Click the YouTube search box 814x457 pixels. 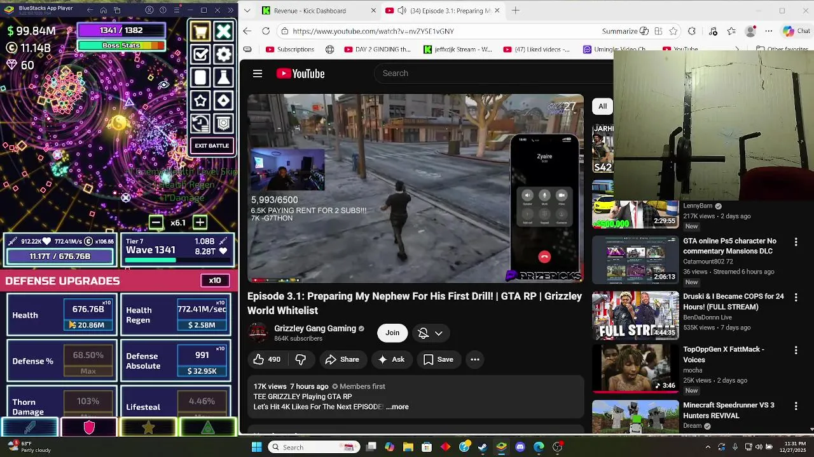click(493, 73)
